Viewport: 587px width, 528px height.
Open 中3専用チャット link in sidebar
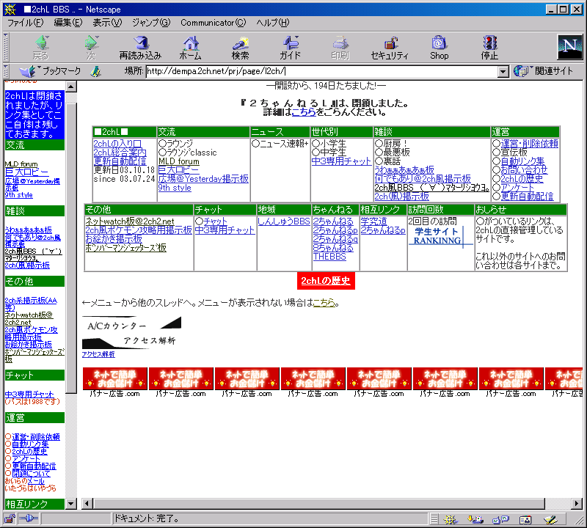29,394
